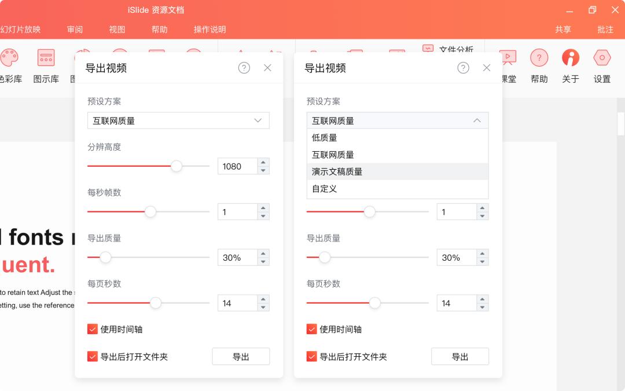Click the 导出质量 30% field in right dialog
The height and width of the screenshot is (391, 625).
[456, 258]
